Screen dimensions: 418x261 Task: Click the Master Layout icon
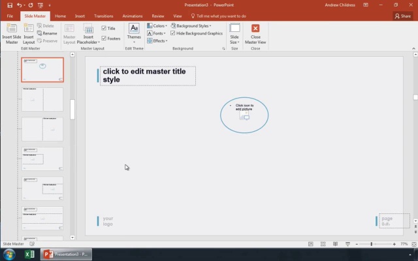point(69,33)
